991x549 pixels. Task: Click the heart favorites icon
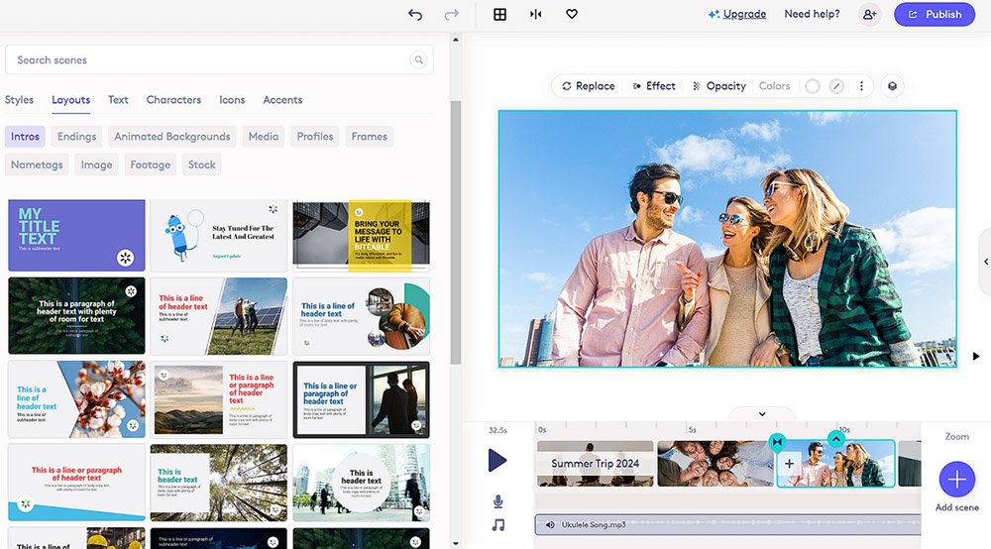tap(572, 14)
